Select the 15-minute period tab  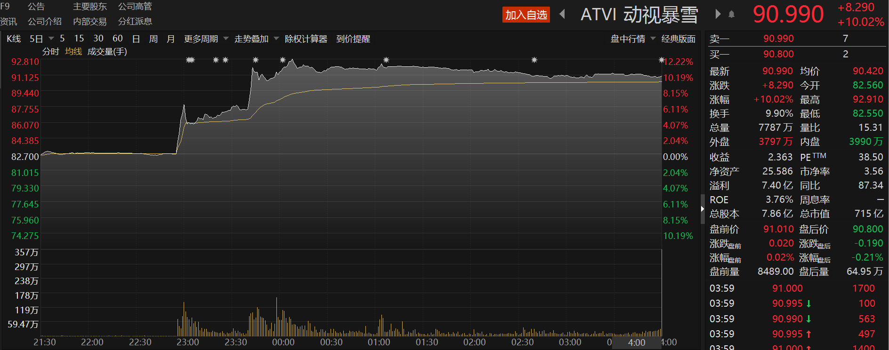[79, 39]
